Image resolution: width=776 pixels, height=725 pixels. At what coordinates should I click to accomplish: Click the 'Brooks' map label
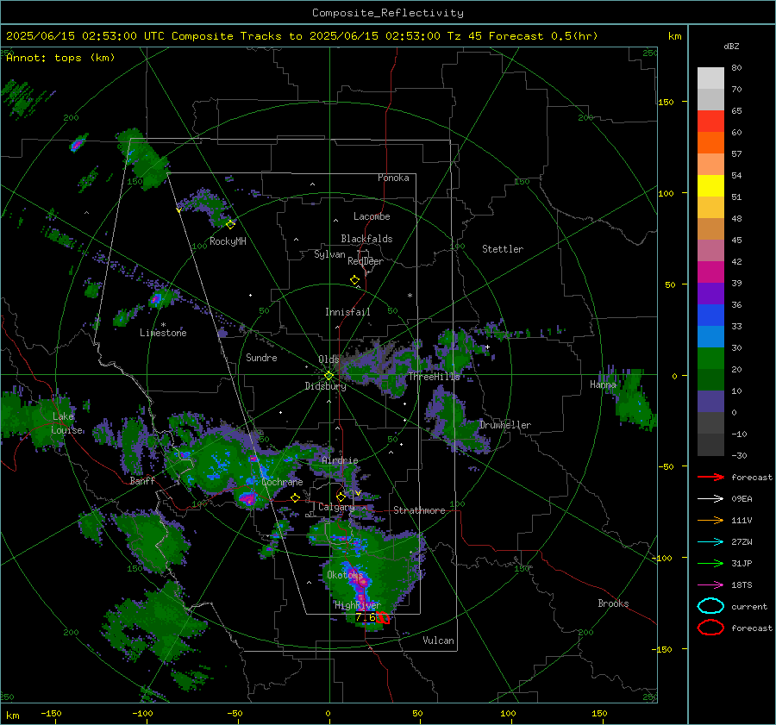click(613, 603)
